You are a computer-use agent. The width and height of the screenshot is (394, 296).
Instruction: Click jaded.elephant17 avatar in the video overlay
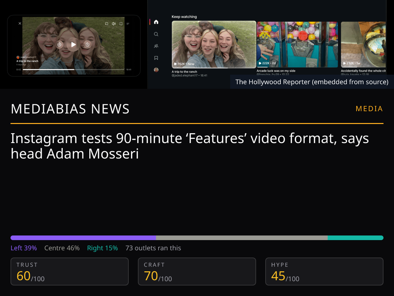(x=18, y=57)
